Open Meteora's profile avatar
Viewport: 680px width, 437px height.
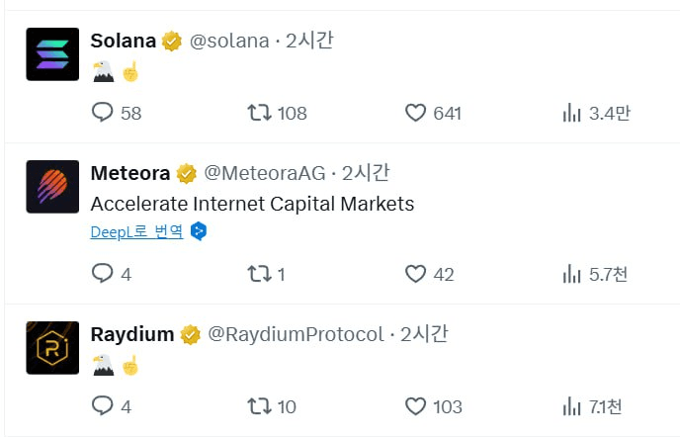(x=52, y=187)
